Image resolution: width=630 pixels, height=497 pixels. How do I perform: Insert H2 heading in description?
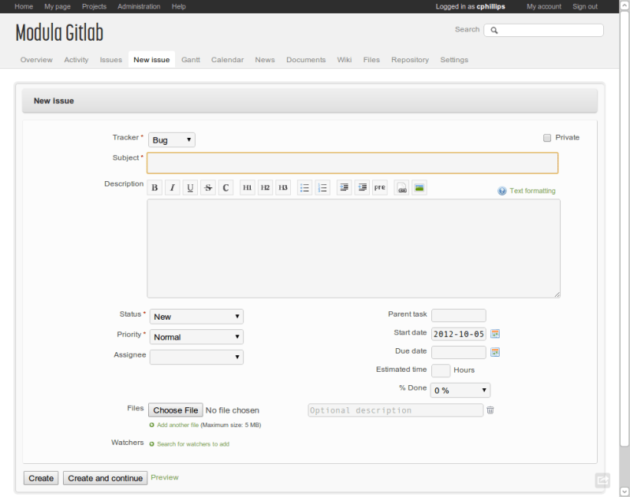click(265, 187)
